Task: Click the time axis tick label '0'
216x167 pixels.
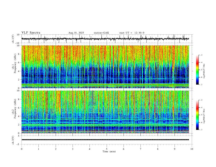Action: coord(22,149)
